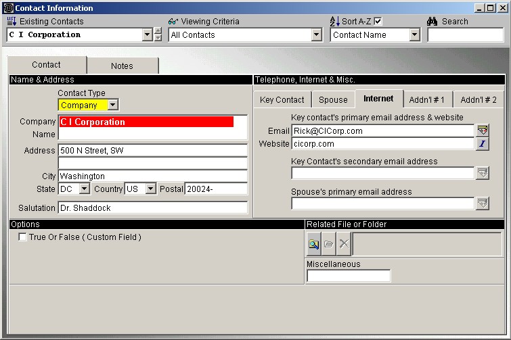Click the Company Name field C I Corporation
Screen dimensions: 511x340
153,127
